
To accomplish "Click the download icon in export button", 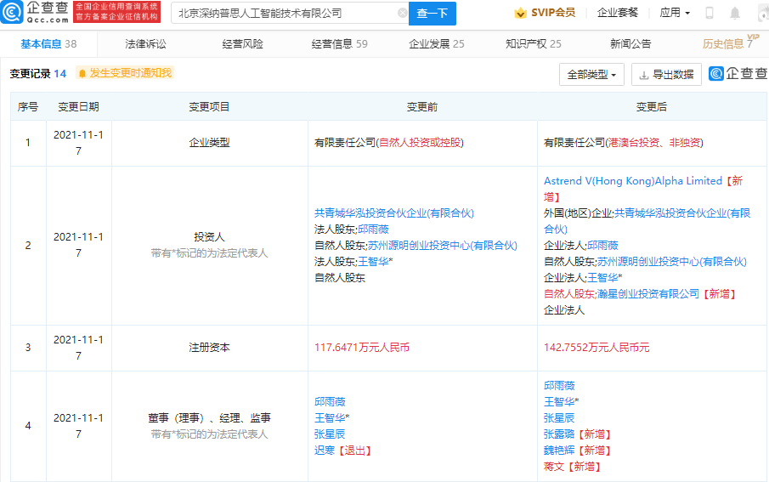I will pos(644,75).
